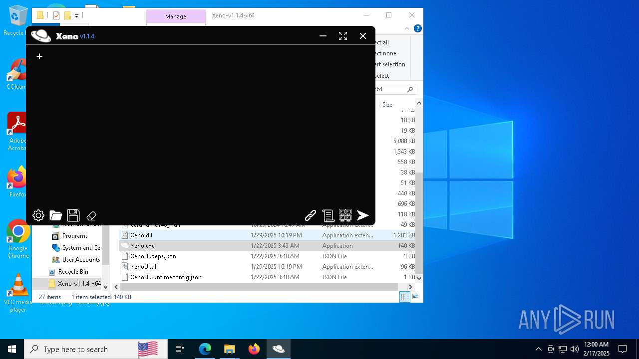Launch Microsoft Edge from the taskbar

click(205, 349)
